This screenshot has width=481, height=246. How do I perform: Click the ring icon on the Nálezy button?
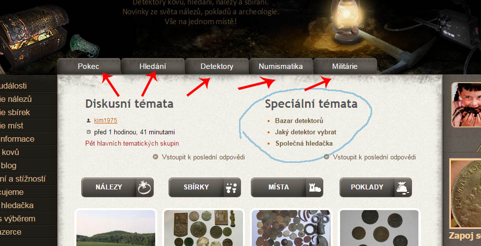point(144,187)
